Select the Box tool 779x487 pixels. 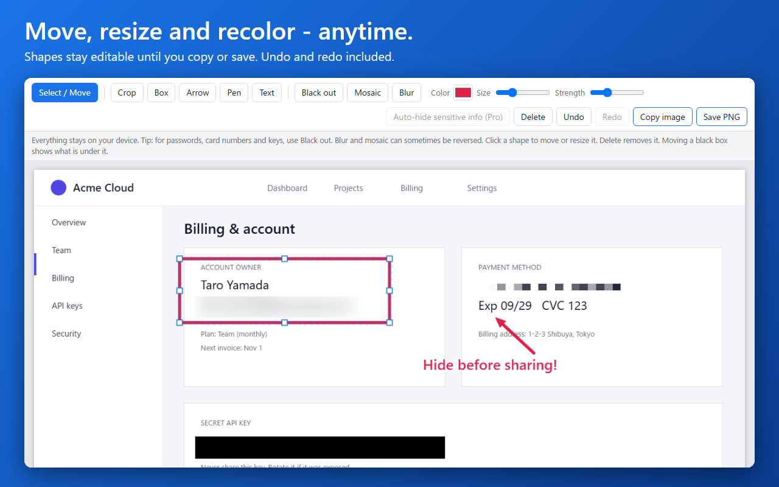(161, 93)
